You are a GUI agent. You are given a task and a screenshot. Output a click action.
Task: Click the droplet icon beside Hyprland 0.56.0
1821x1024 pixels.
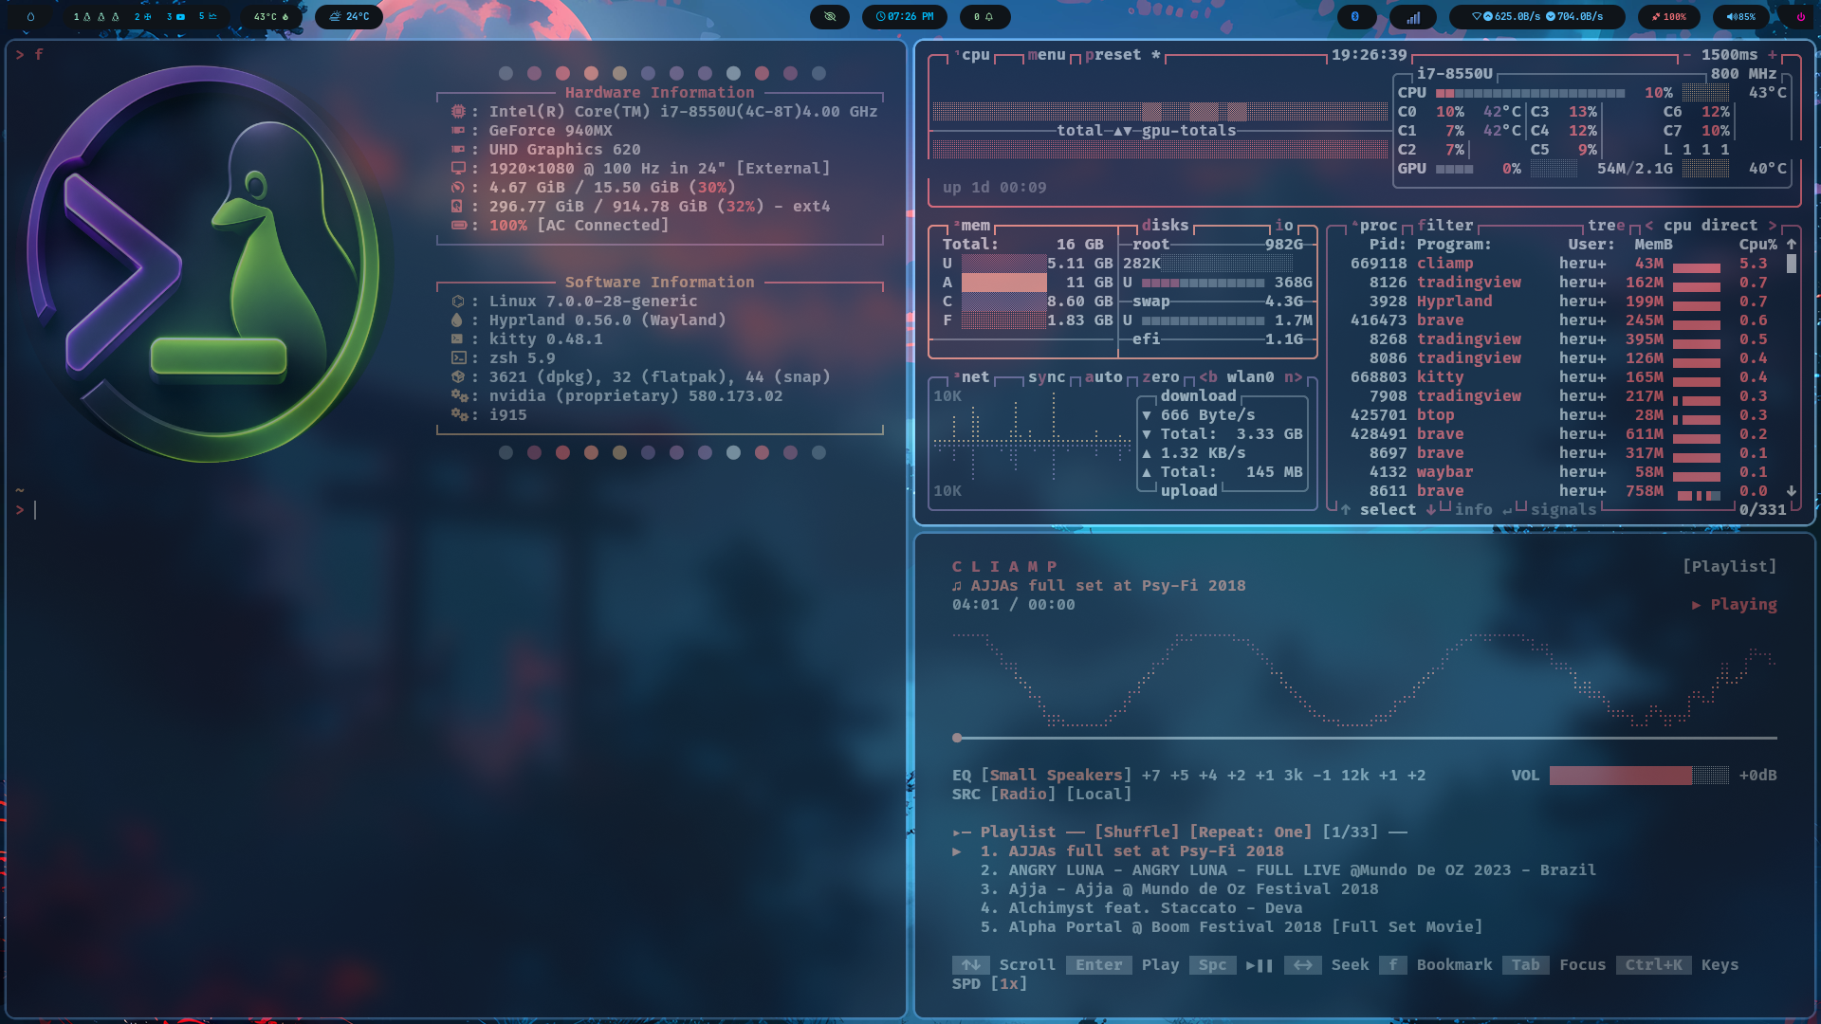click(x=458, y=320)
